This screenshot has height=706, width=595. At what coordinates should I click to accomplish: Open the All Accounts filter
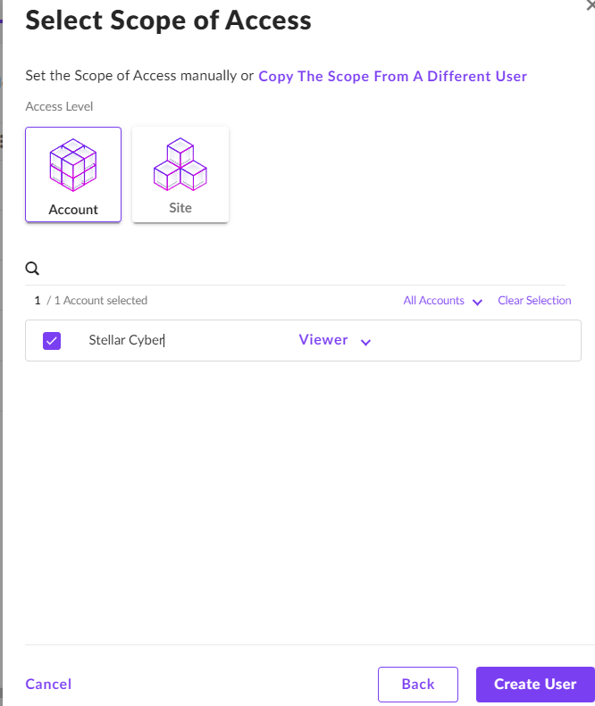coord(433,301)
